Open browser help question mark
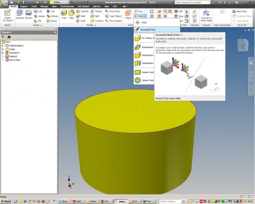Image resolution: width=255 pixels, height=204 pixels. pyautogui.click(x=55, y=32)
